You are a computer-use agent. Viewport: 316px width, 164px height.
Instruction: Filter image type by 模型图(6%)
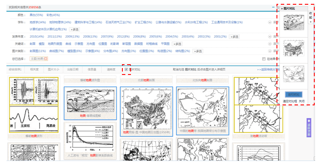click(75, 51)
